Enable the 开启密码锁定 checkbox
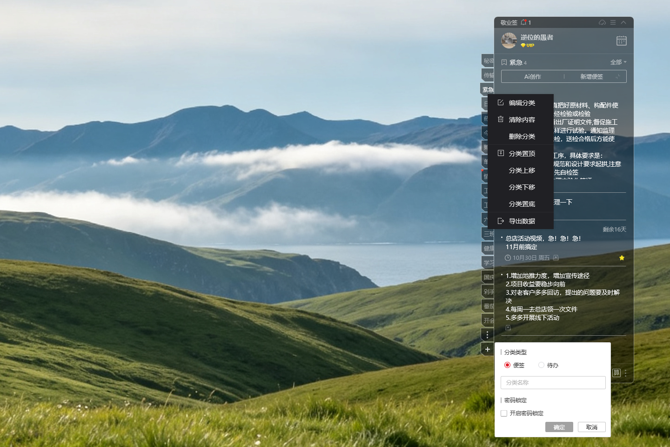This screenshot has width=670, height=447. point(504,413)
